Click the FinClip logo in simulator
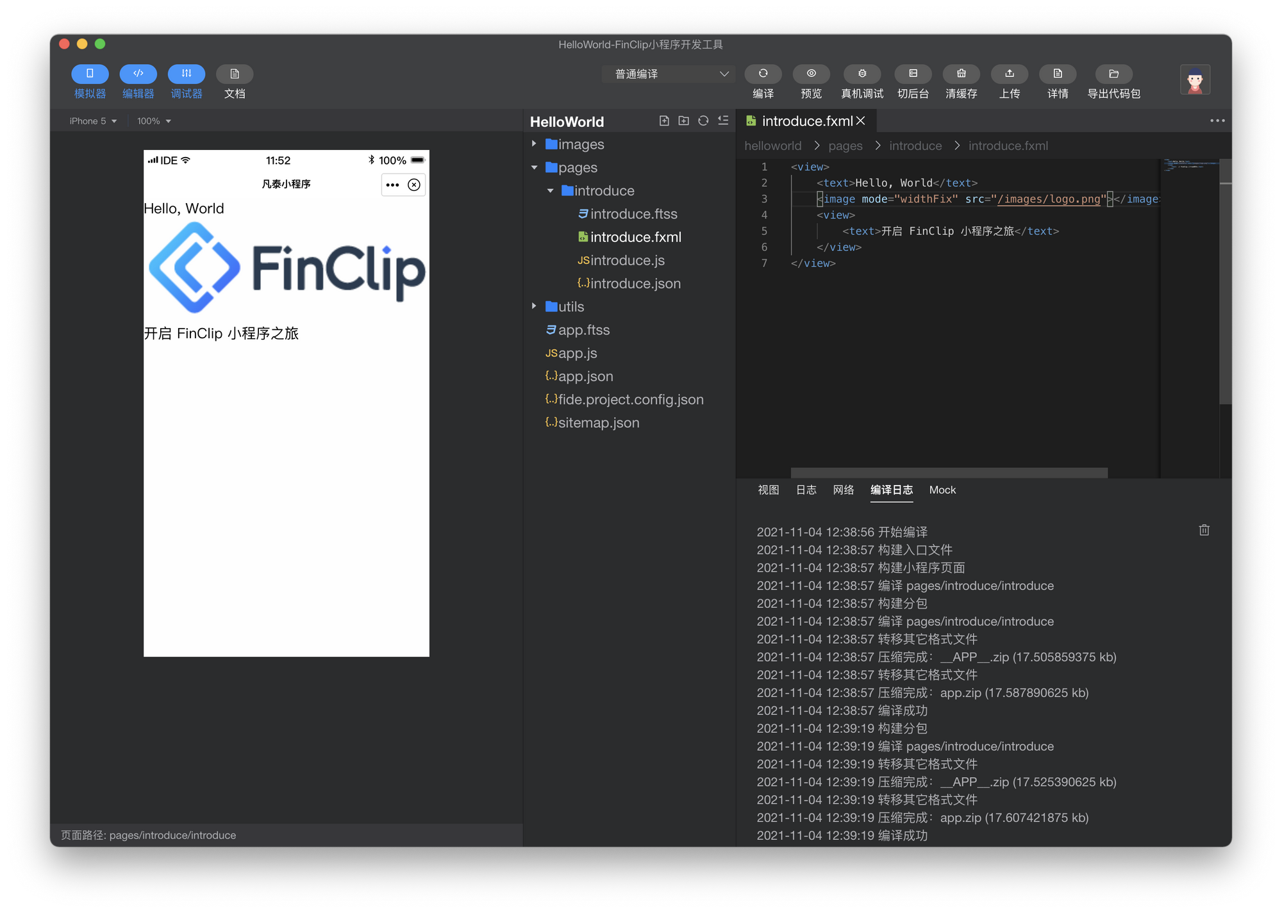The width and height of the screenshot is (1282, 913). pyautogui.click(x=287, y=268)
